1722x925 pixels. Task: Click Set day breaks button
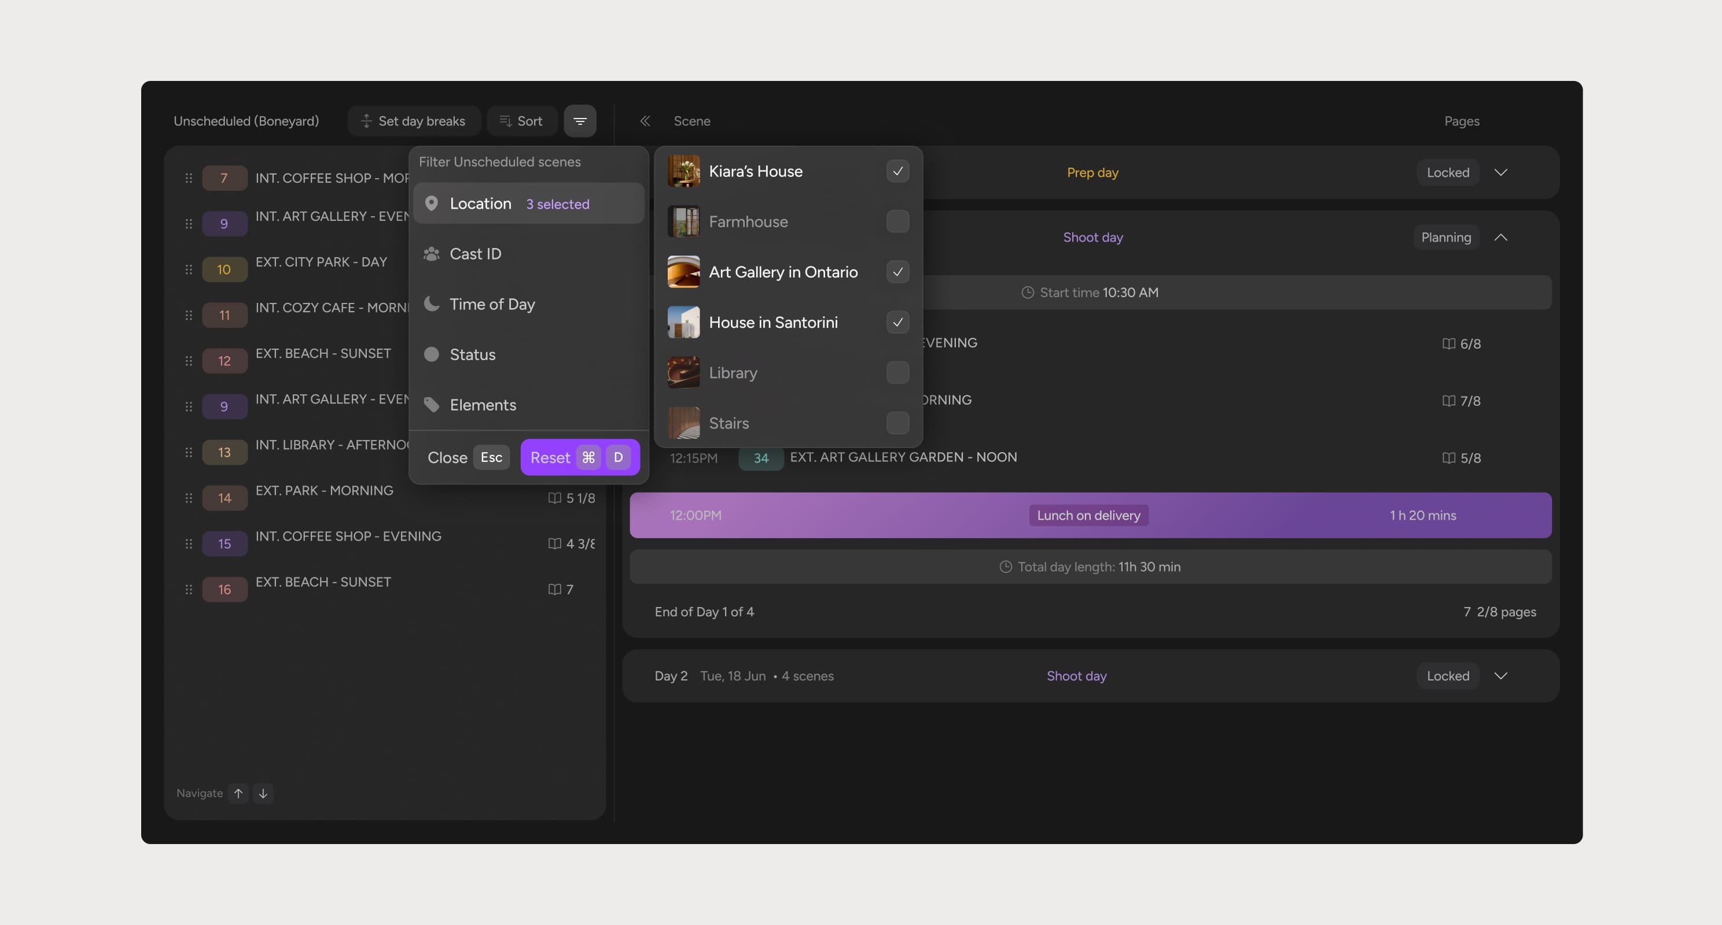tap(414, 121)
